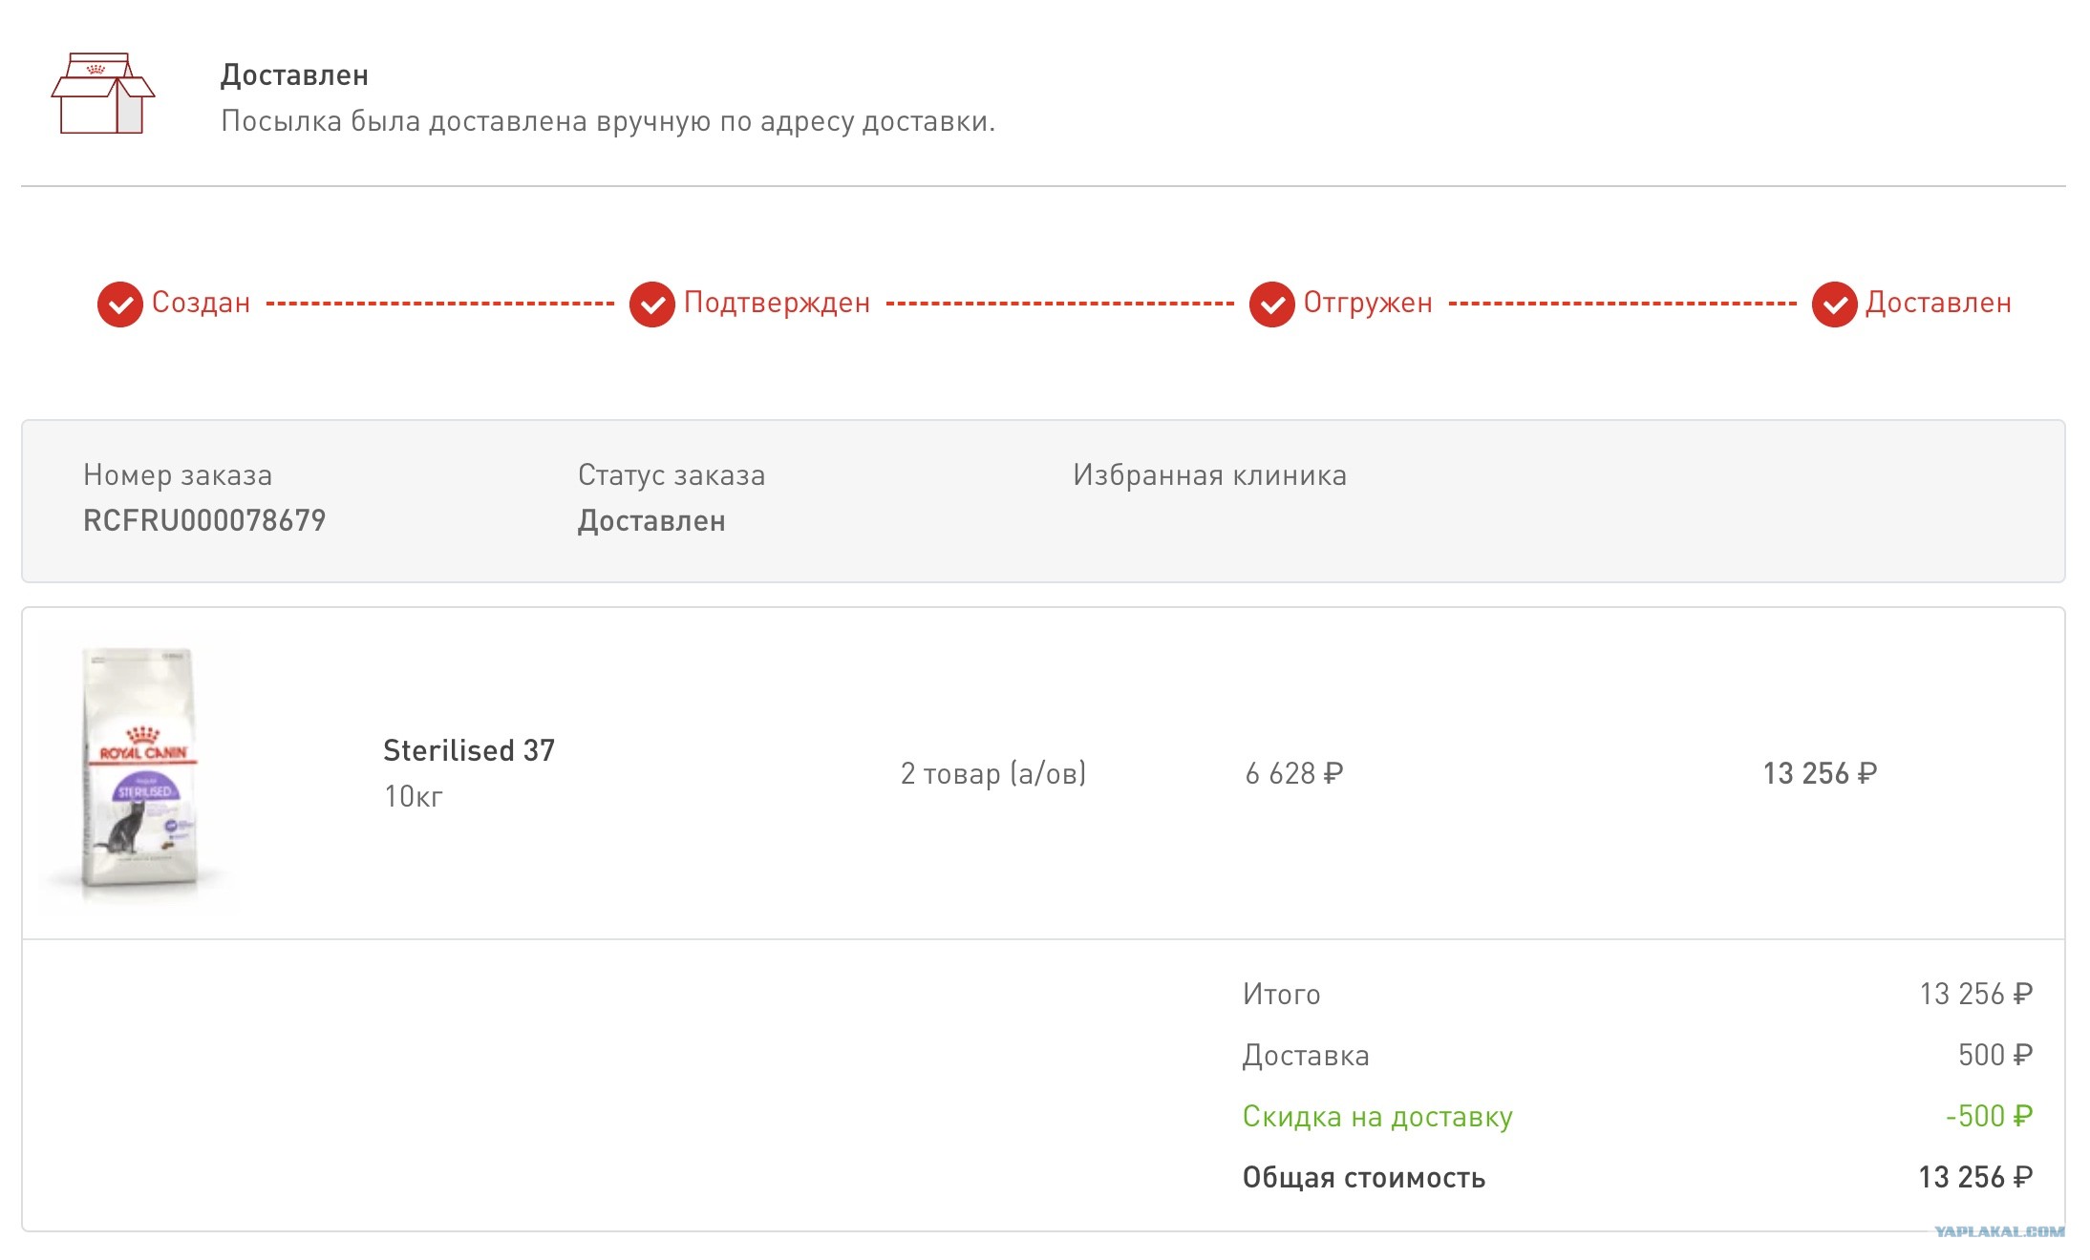Open the Sterilised 37 product name
2090x1260 pixels.
click(469, 750)
